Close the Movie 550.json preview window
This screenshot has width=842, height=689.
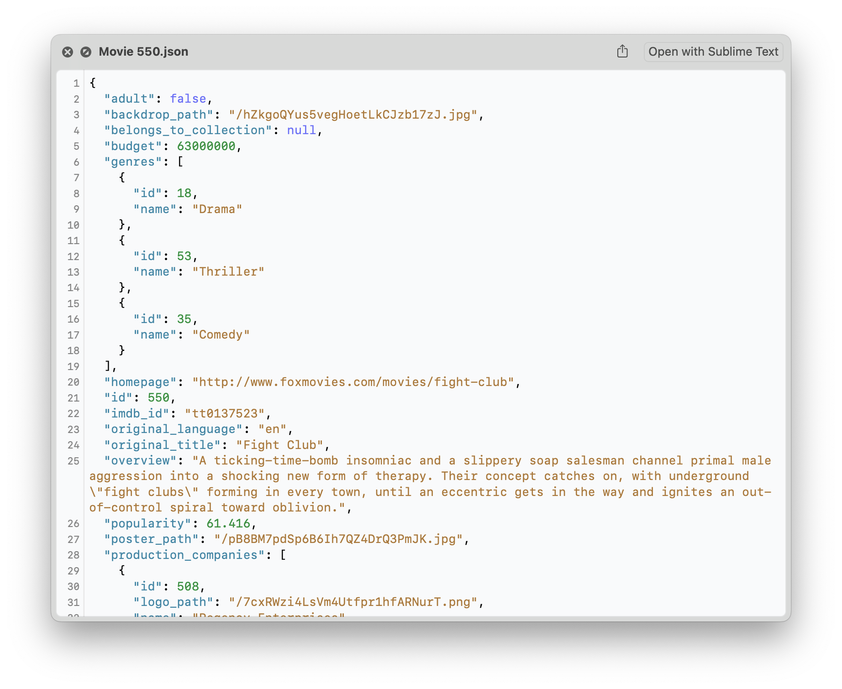68,52
